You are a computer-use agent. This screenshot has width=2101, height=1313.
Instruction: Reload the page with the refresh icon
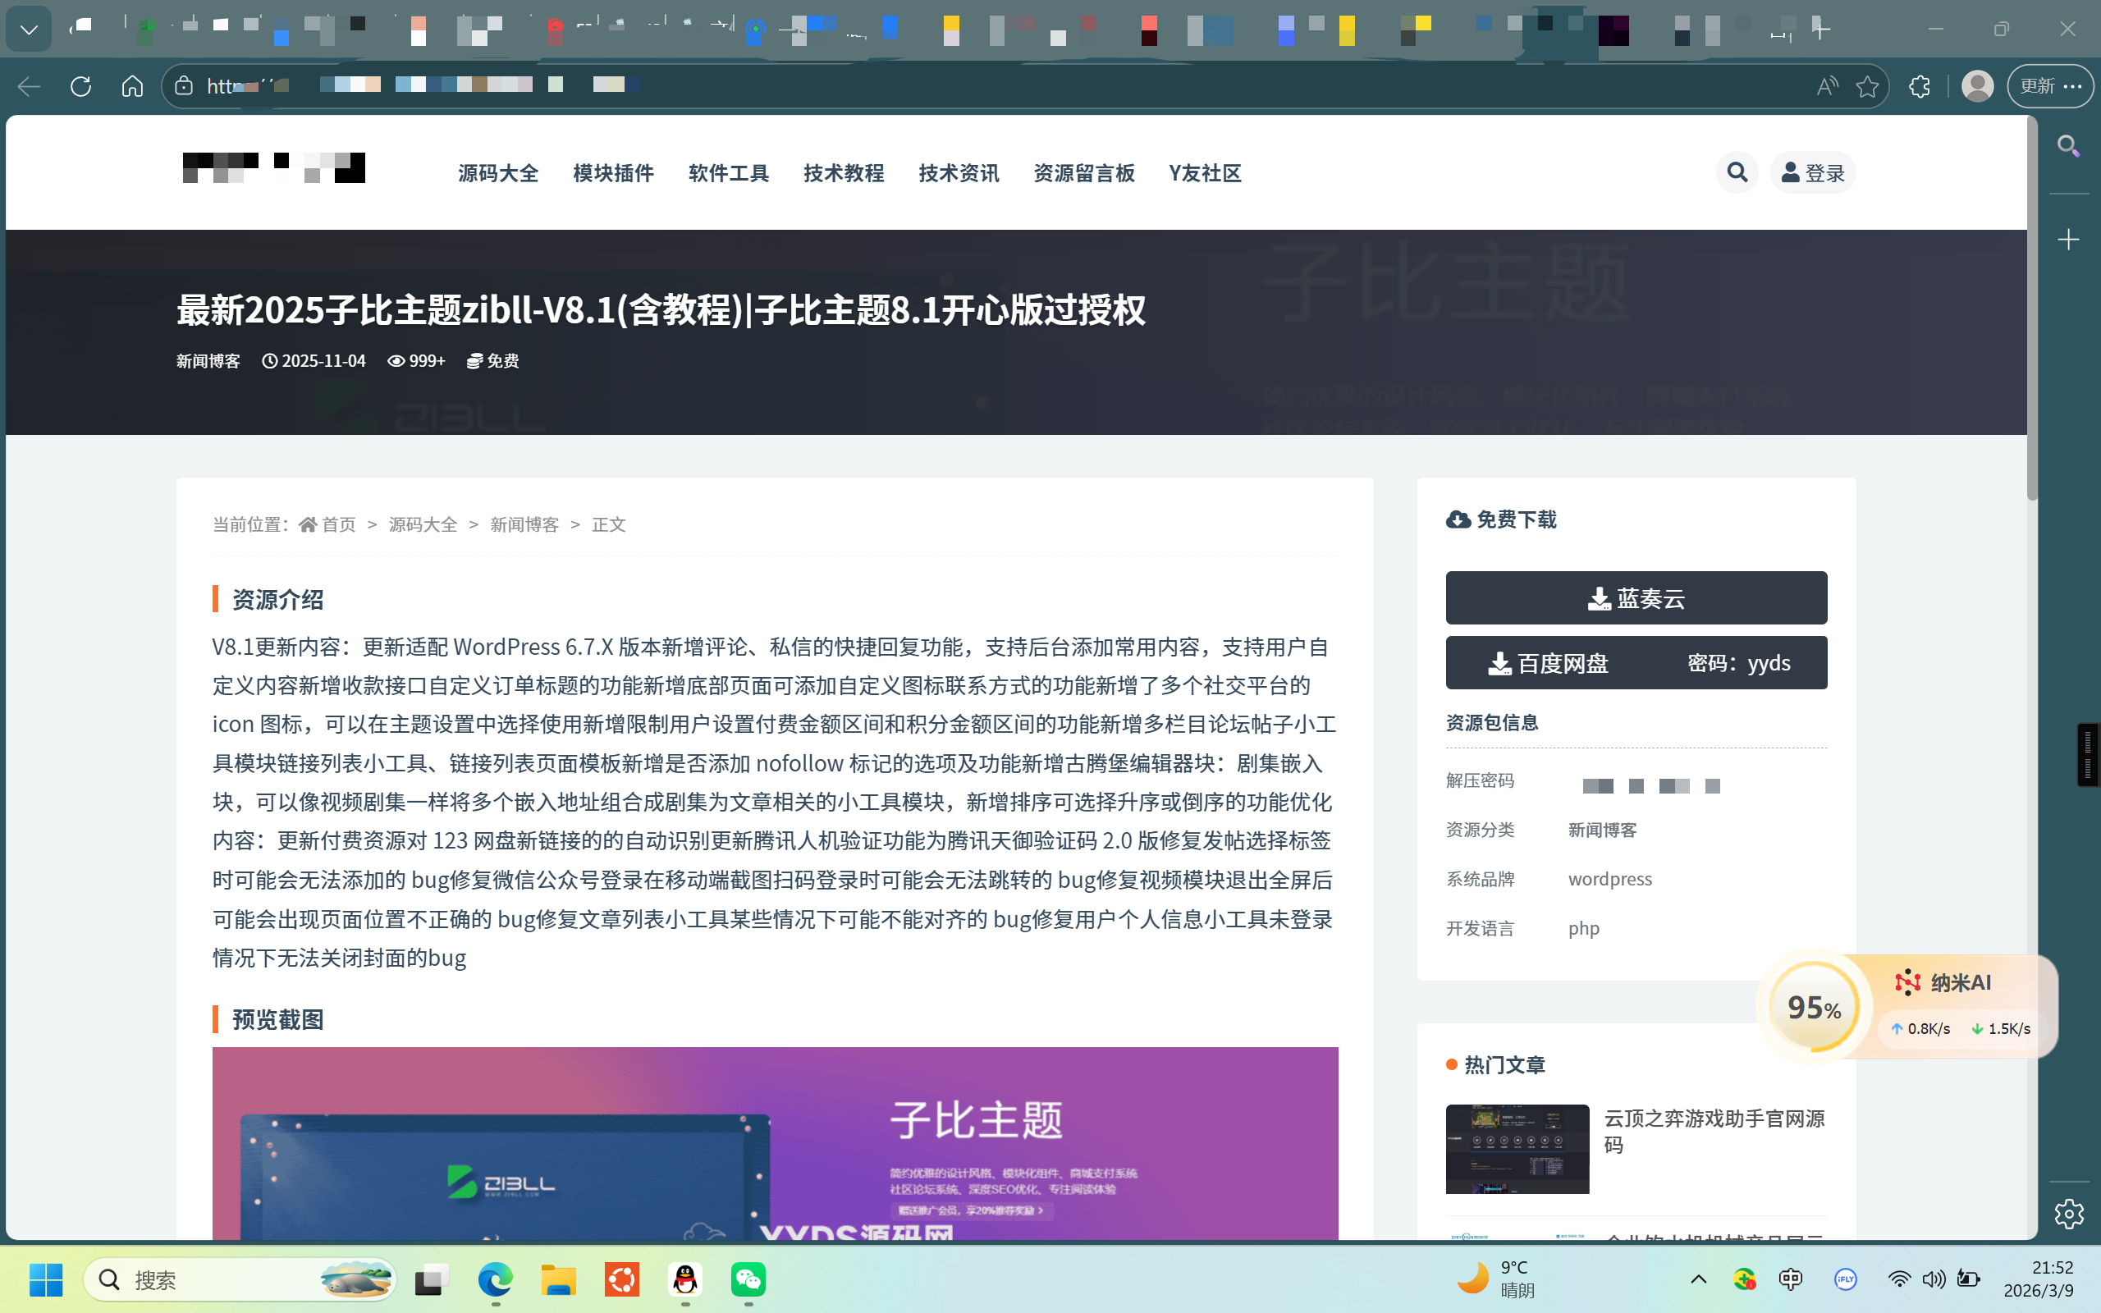pyautogui.click(x=80, y=86)
